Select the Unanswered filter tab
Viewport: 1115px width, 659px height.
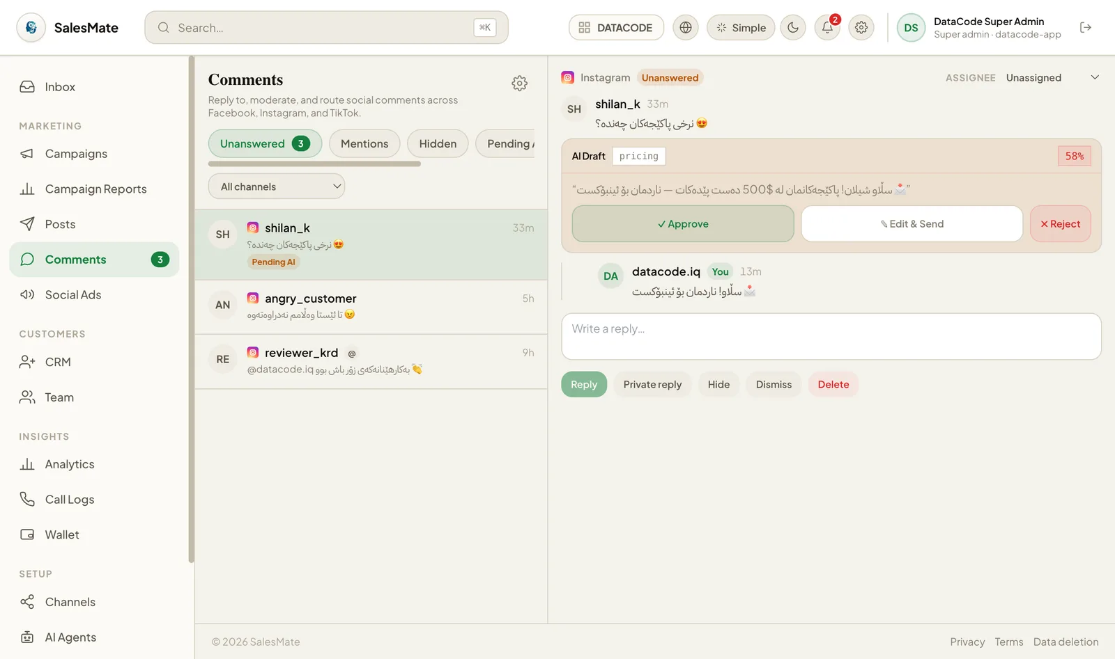(265, 143)
